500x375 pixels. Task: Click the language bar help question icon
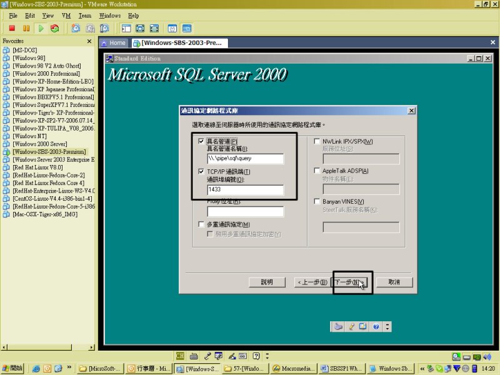click(256, 356)
